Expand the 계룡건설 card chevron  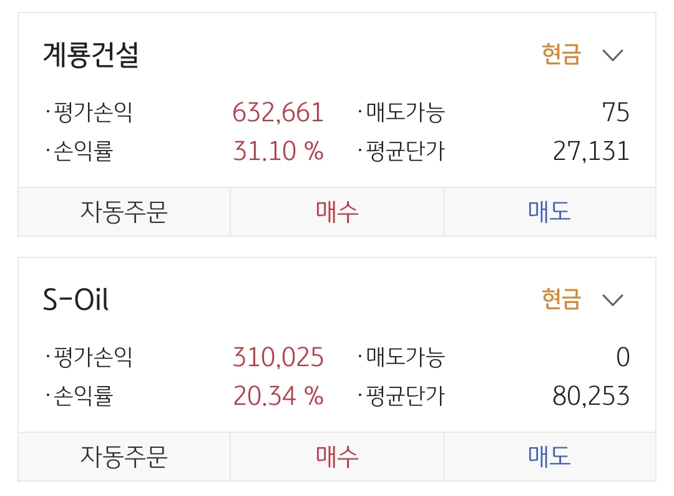tap(613, 55)
